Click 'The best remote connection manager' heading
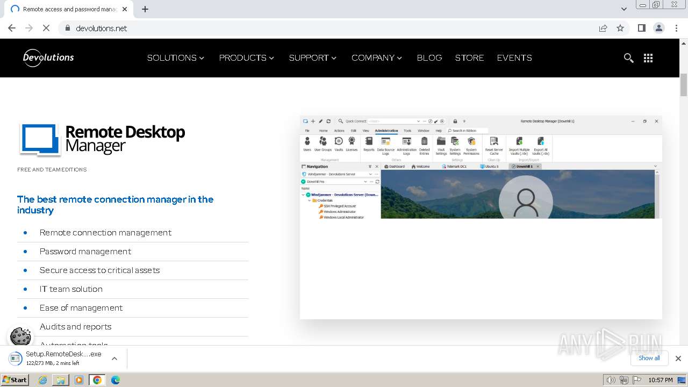 click(116, 205)
